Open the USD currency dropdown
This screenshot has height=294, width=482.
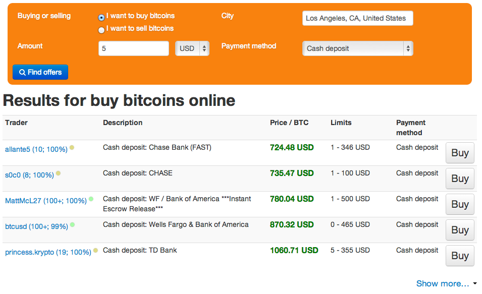point(192,49)
